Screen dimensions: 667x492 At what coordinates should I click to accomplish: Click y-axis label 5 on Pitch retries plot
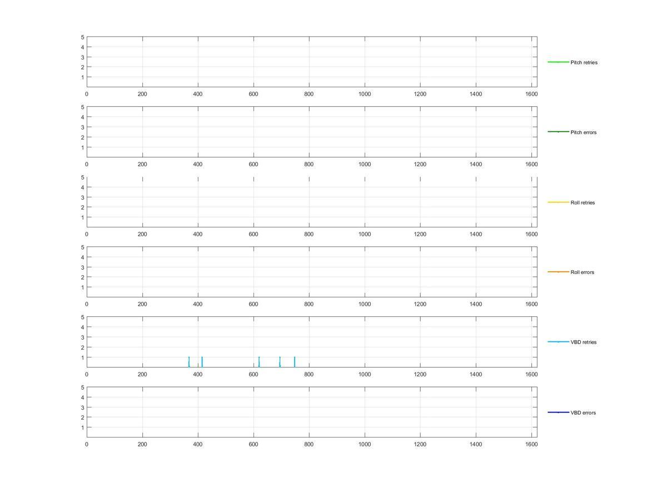82,37
